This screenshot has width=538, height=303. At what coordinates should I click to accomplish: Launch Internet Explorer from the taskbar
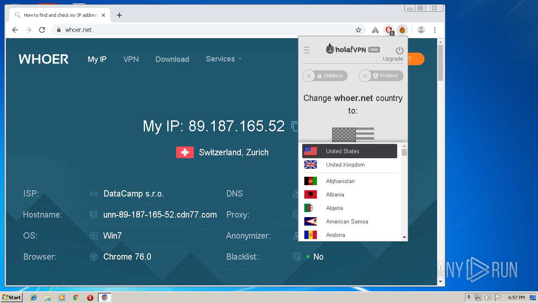coord(34,298)
